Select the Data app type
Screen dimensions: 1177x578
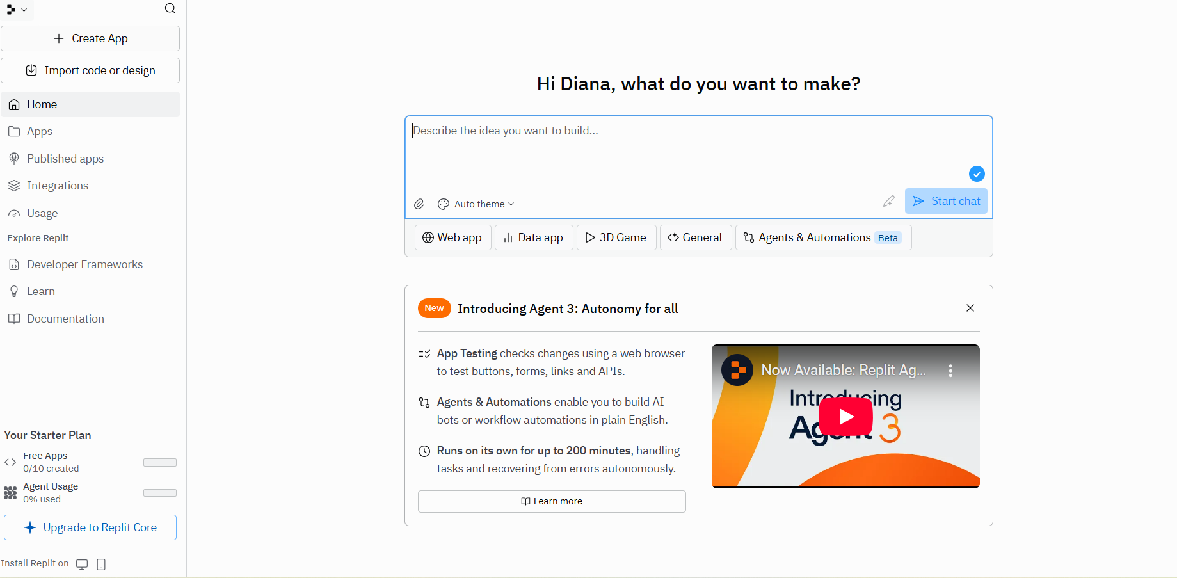pyautogui.click(x=534, y=237)
